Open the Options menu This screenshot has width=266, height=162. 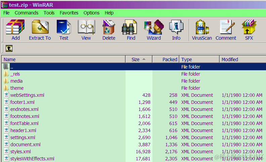point(91,13)
